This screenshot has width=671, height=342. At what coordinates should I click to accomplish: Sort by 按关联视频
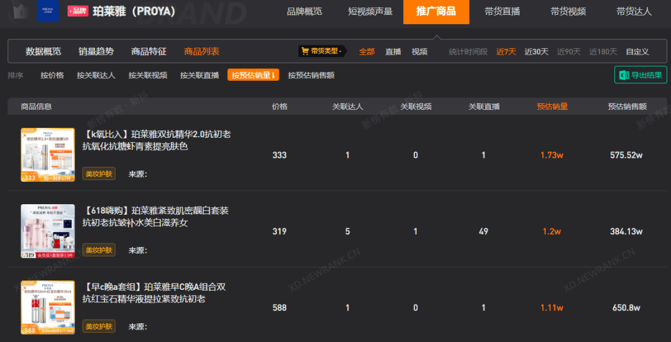148,75
